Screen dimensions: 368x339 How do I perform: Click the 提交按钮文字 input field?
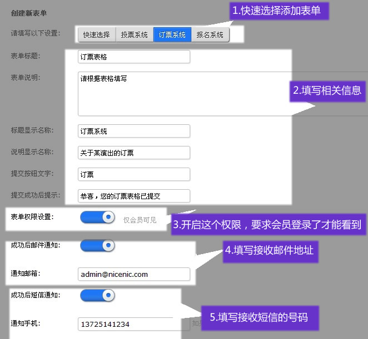[134, 174]
